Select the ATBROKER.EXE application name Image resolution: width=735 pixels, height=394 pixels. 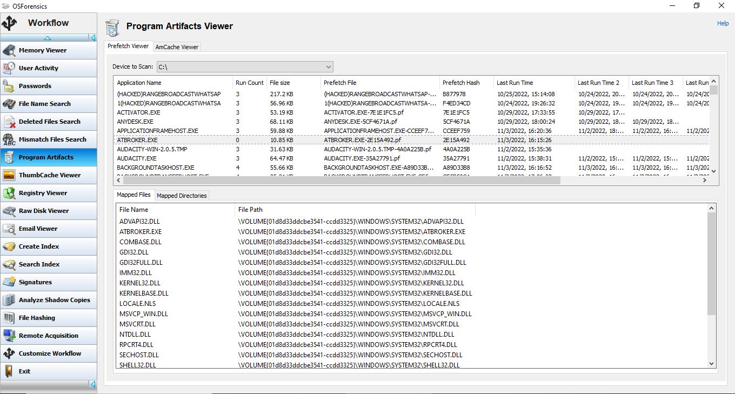pos(137,140)
